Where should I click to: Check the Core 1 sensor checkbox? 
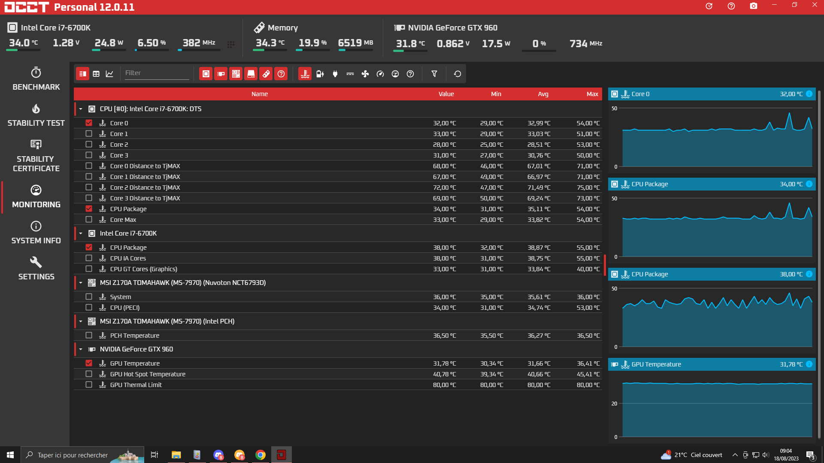(x=89, y=133)
